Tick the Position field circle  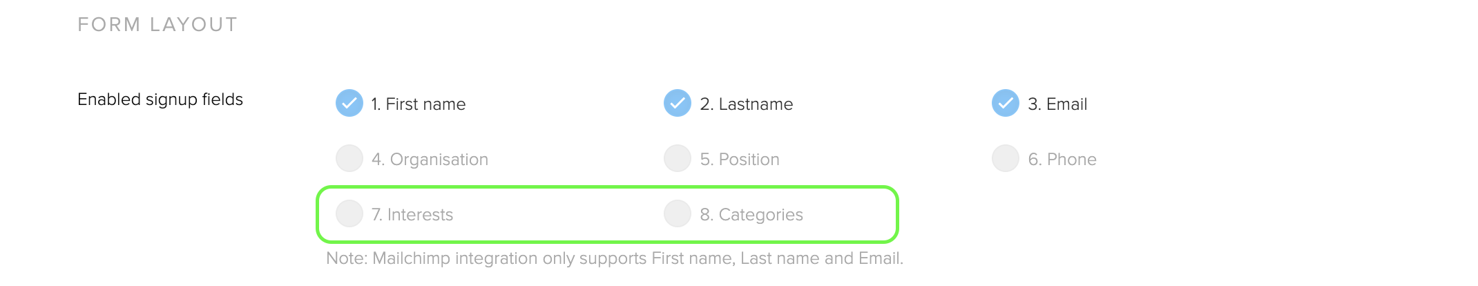678,158
